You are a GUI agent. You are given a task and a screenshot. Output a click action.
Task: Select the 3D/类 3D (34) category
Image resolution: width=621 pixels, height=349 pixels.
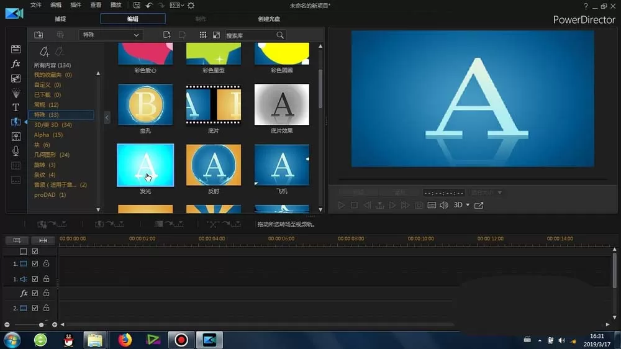point(53,125)
